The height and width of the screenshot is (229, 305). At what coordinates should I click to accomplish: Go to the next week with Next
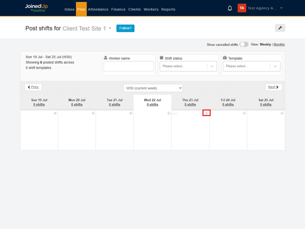tap(274, 87)
